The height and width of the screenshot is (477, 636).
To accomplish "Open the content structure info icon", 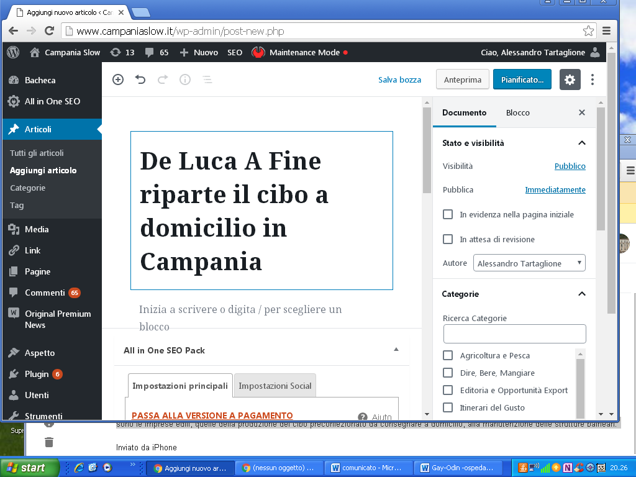I will [x=184, y=79].
